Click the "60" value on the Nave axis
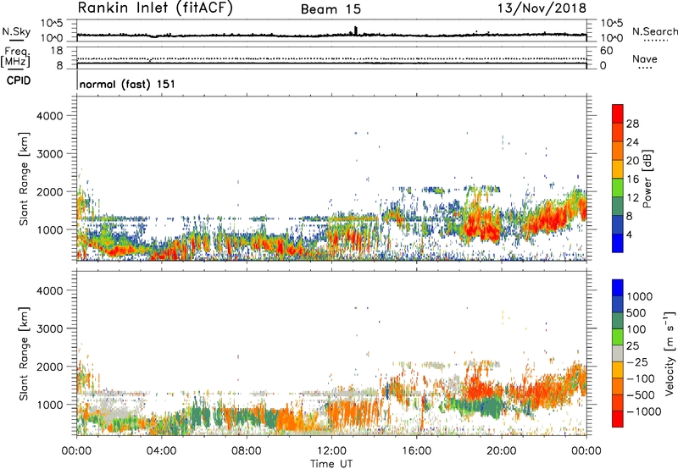 [606, 51]
